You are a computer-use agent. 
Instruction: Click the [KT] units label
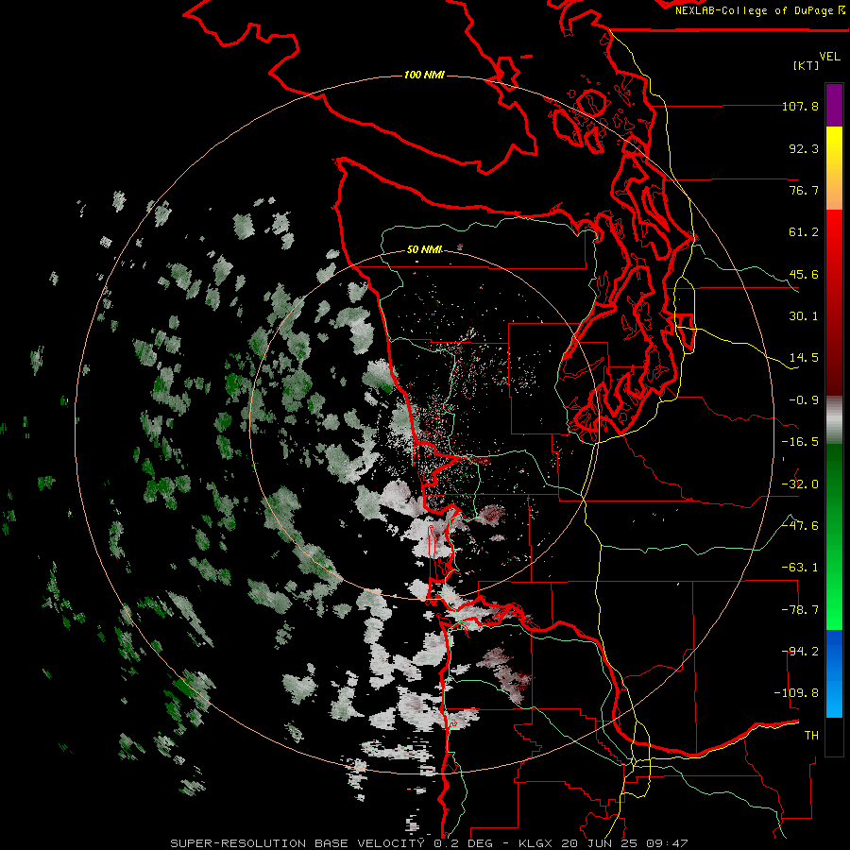tap(807, 65)
